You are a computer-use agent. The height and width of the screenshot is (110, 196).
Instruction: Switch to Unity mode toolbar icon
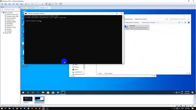click(56, 4)
